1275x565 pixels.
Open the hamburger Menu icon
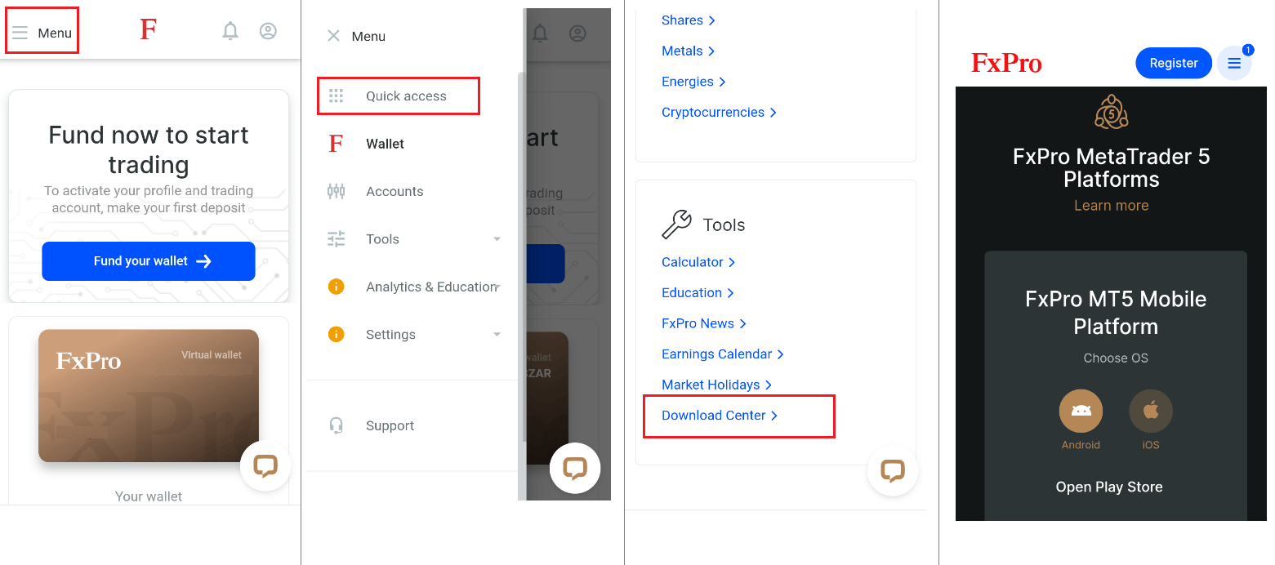coord(20,33)
